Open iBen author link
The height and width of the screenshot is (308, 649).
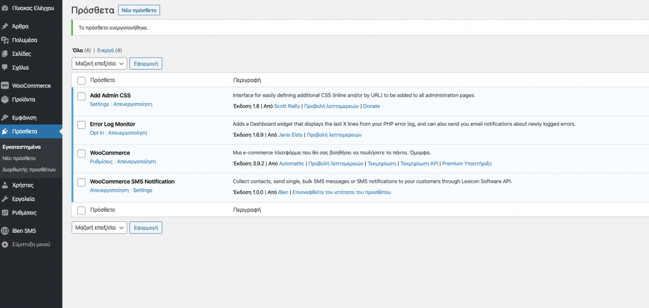click(x=283, y=192)
